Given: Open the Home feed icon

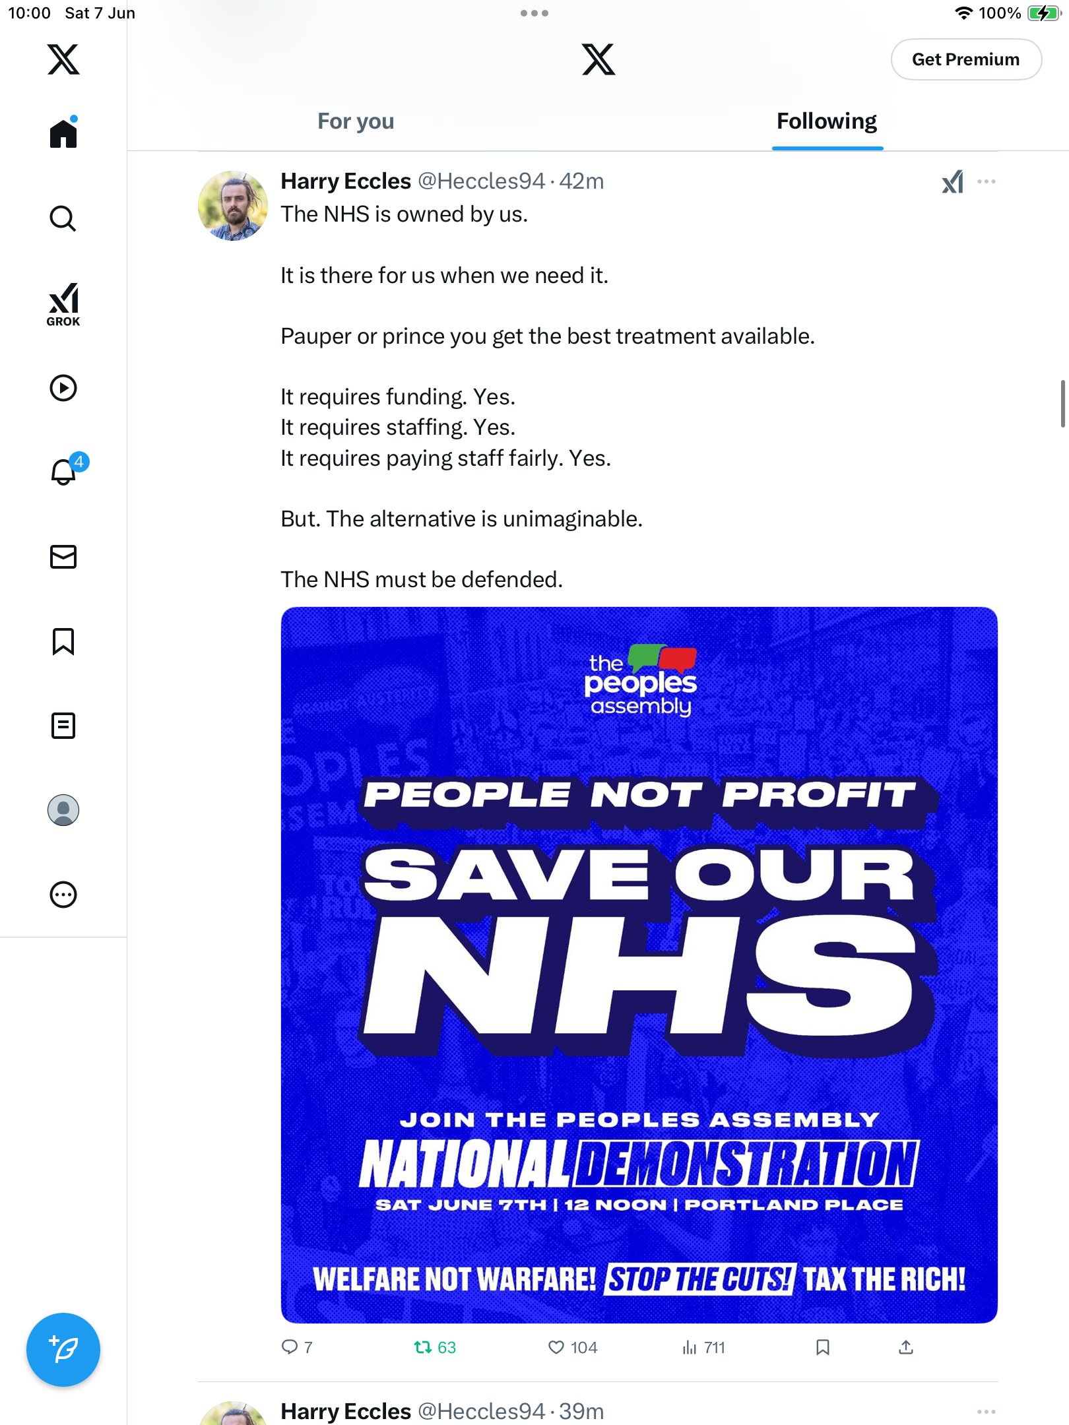Looking at the screenshot, I should tap(63, 133).
